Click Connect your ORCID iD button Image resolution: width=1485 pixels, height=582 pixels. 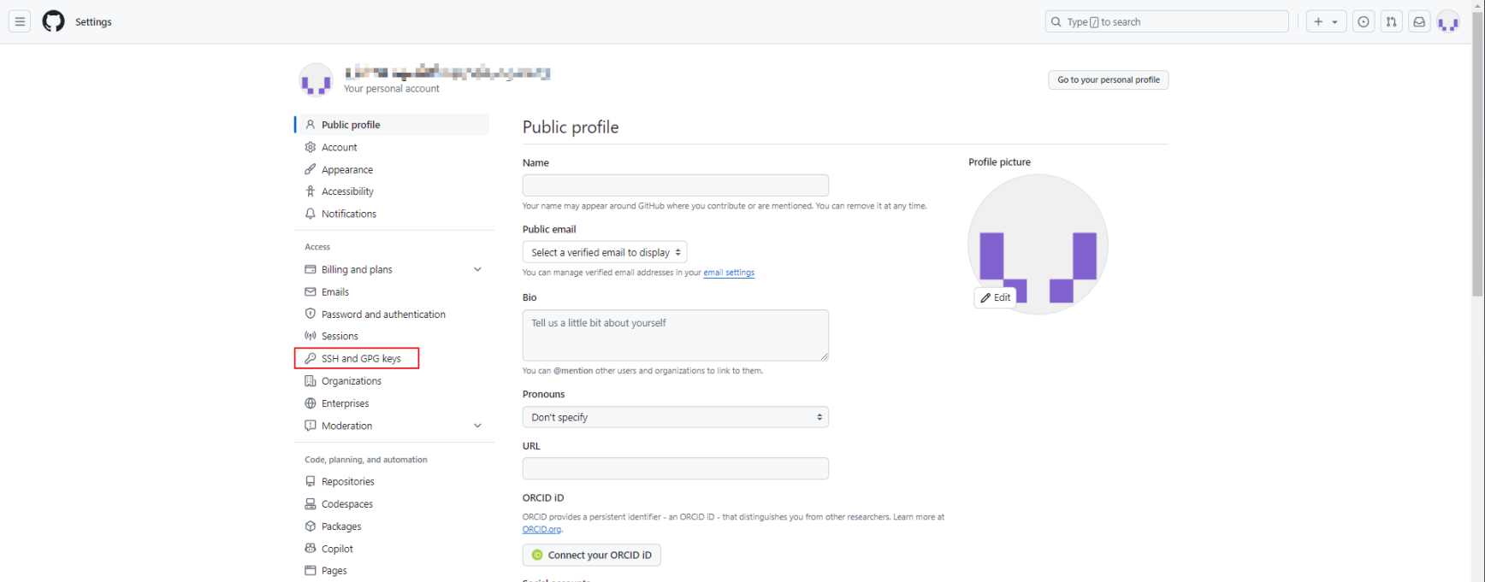(x=591, y=555)
